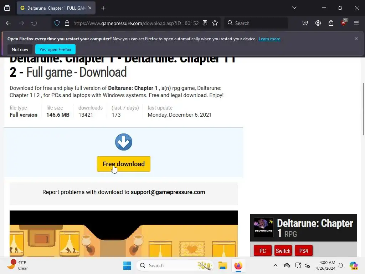The height and width of the screenshot is (274, 365).
Task: Click file size value 146.6 MB
Action: click(x=58, y=115)
